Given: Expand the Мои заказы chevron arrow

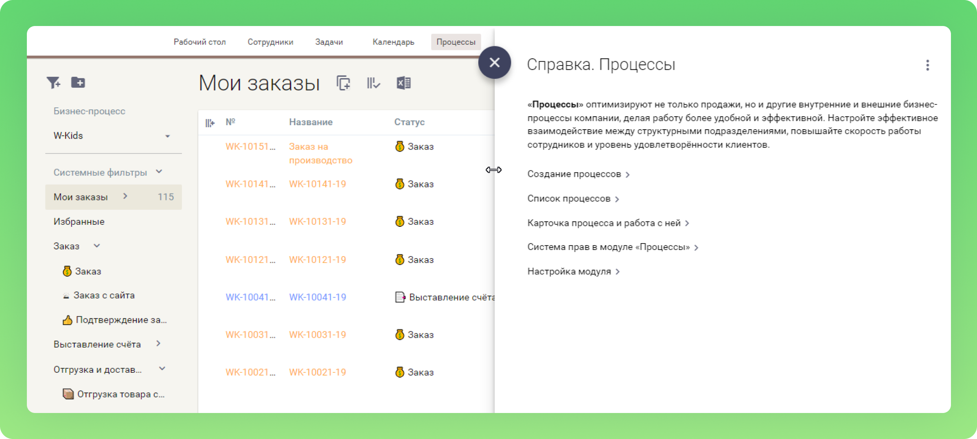Looking at the screenshot, I should 125,196.
